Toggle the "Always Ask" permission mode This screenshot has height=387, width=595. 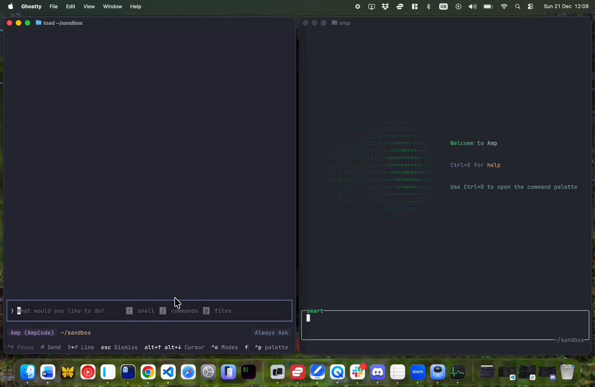271,332
